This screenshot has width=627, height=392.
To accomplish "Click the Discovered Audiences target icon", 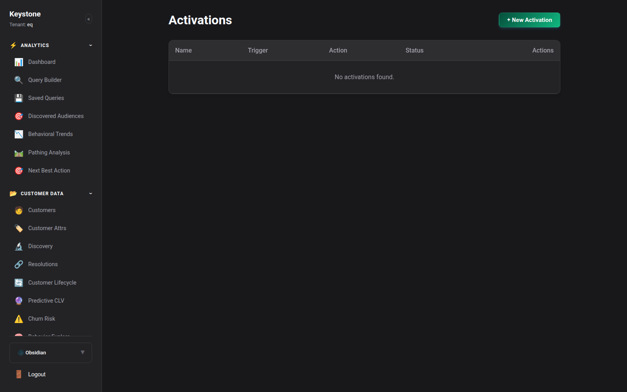I will tap(19, 116).
